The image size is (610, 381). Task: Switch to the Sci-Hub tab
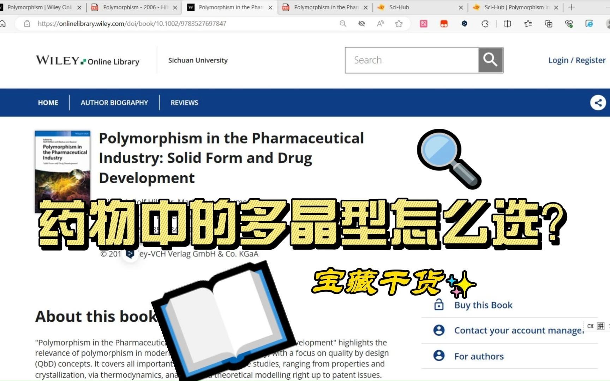click(x=420, y=7)
